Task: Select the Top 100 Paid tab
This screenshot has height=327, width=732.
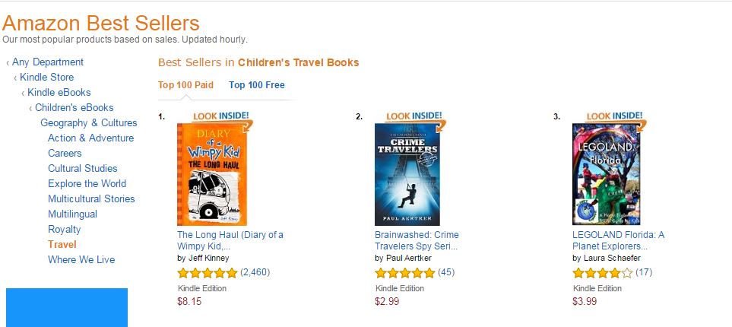Action: coord(185,85)
